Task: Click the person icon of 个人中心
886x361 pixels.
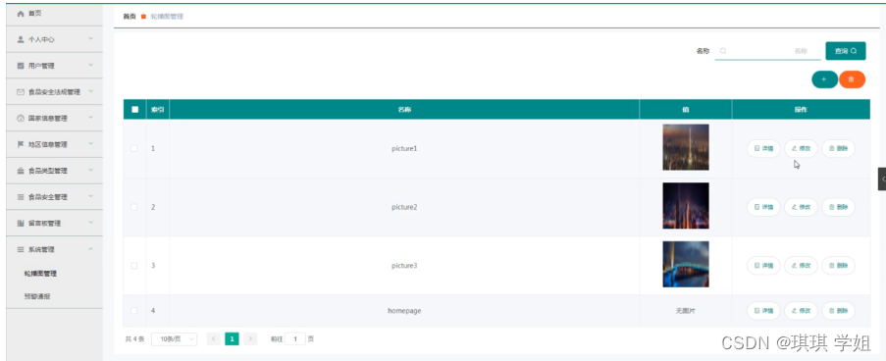Action: [x=21, y=39]
